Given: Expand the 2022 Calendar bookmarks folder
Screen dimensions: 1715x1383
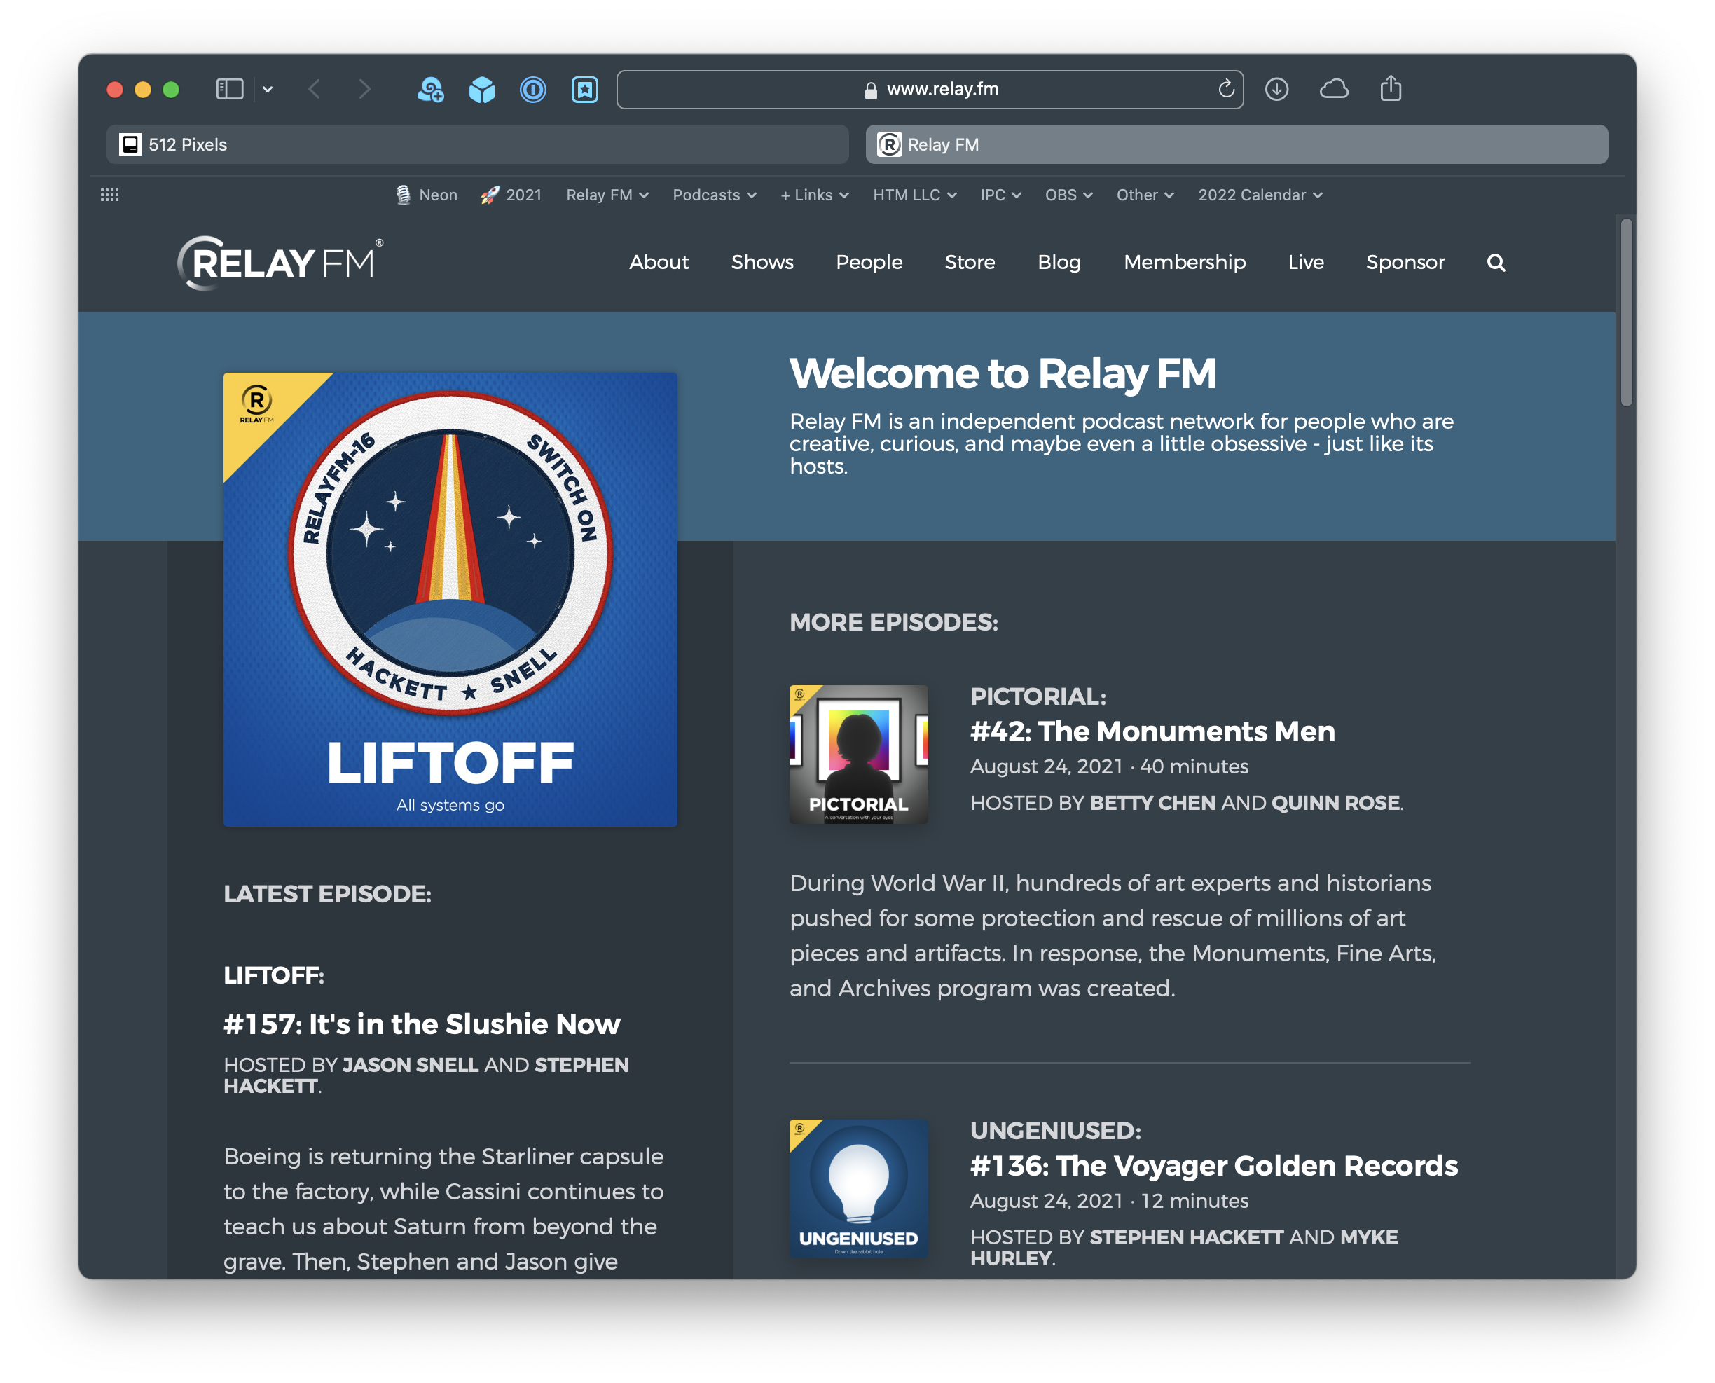Looking at the screenshot, I should pos(1260,195).
